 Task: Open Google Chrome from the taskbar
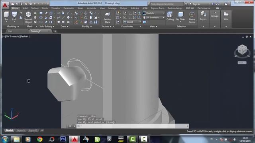[40, 139]
